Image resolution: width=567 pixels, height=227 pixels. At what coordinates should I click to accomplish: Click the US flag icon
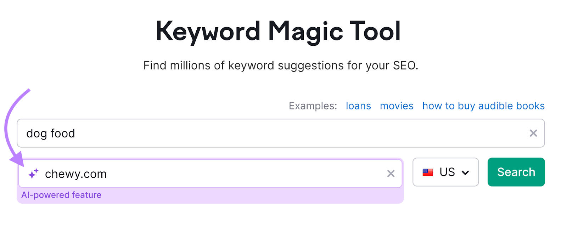tap(428, 172)
